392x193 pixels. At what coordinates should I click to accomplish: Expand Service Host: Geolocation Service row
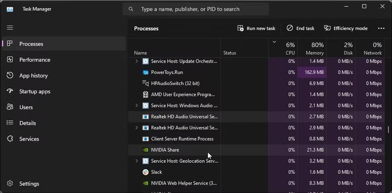(x=137, y=161)
